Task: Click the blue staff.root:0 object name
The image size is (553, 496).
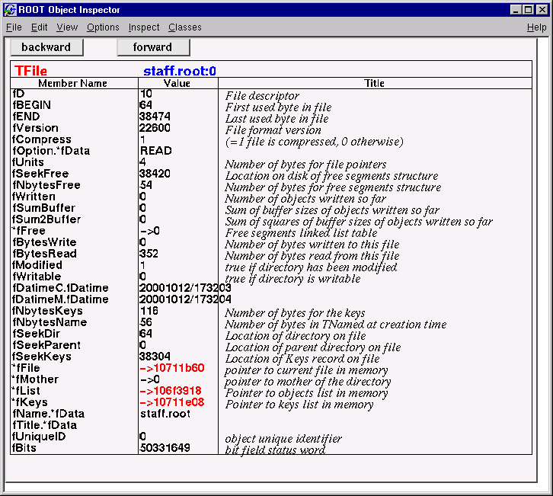Action: [180, 71]
